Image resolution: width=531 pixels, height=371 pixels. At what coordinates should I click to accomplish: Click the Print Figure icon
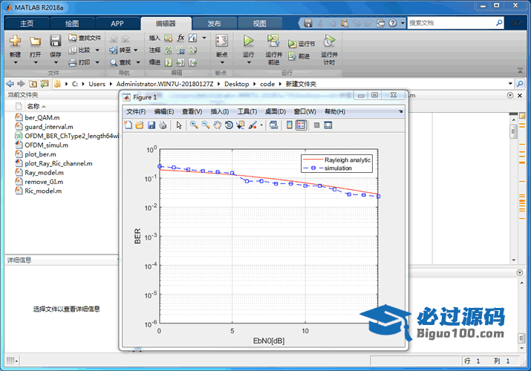pos(163,125)
